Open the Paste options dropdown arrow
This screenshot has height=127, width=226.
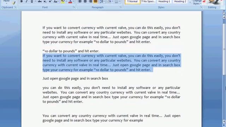6,3
